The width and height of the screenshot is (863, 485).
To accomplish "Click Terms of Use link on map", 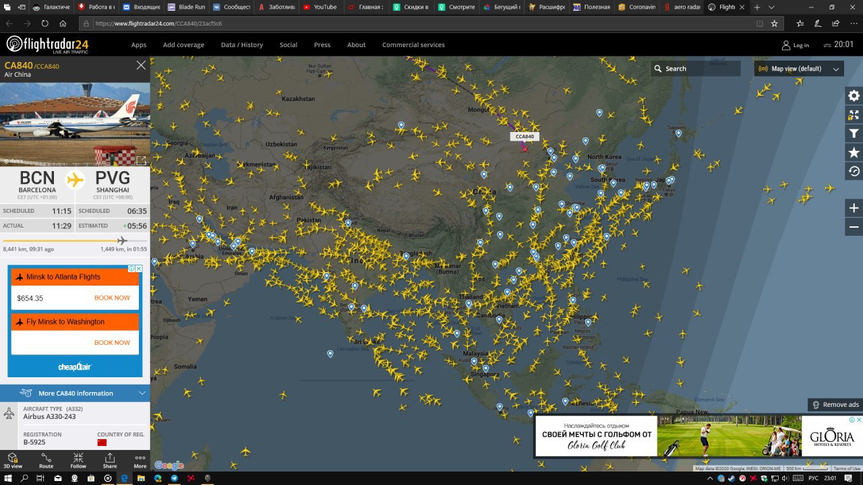I will tap(847, 468).
